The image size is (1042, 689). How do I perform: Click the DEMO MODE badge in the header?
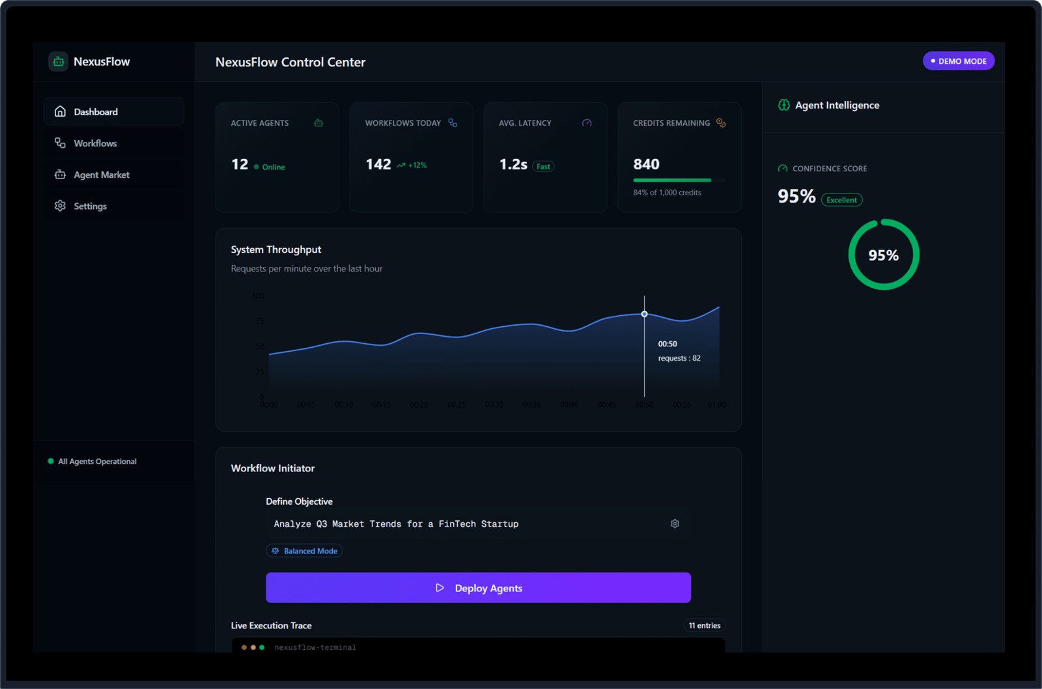958,61
